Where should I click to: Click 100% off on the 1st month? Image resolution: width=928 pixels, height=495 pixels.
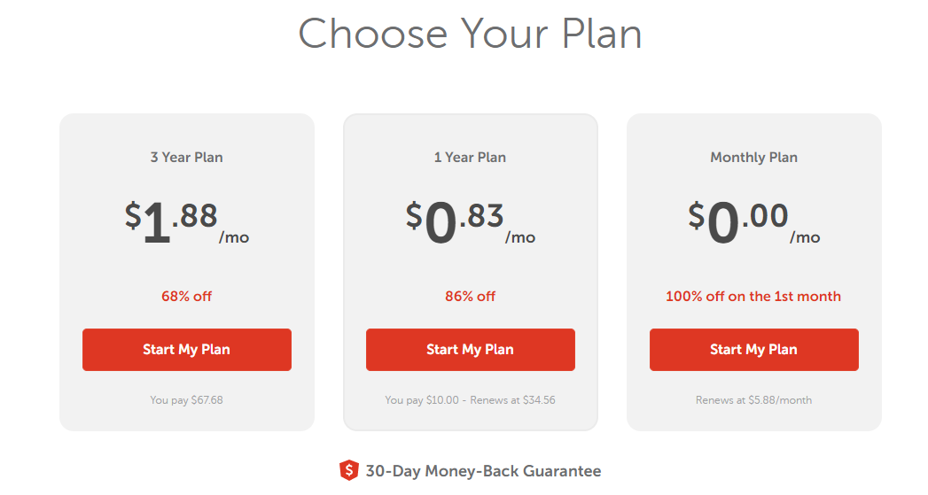(x=753, y=297)
